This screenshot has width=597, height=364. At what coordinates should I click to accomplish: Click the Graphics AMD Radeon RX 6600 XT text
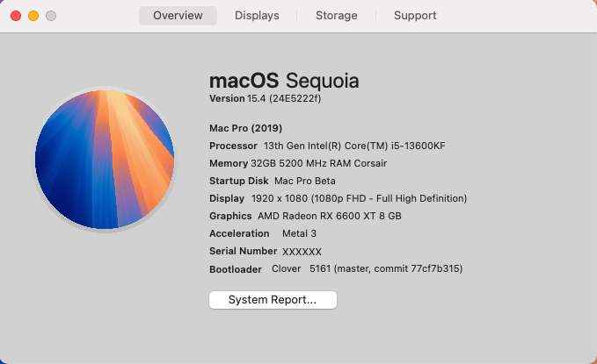(x=305, y=216)
